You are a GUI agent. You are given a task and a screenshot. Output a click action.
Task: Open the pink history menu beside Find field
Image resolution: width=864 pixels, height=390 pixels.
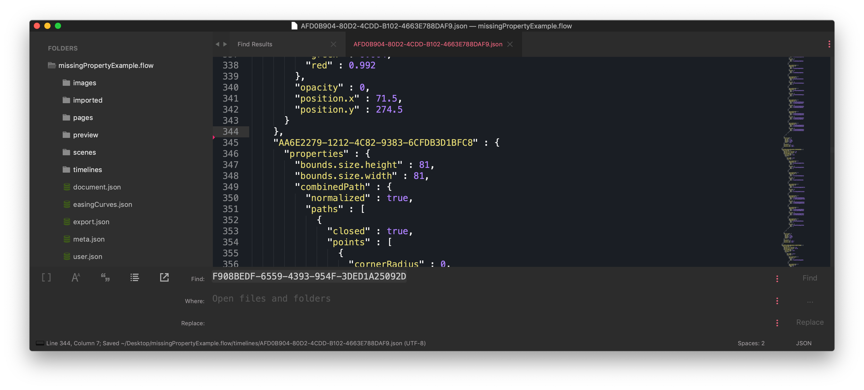(x=777, y=278)
